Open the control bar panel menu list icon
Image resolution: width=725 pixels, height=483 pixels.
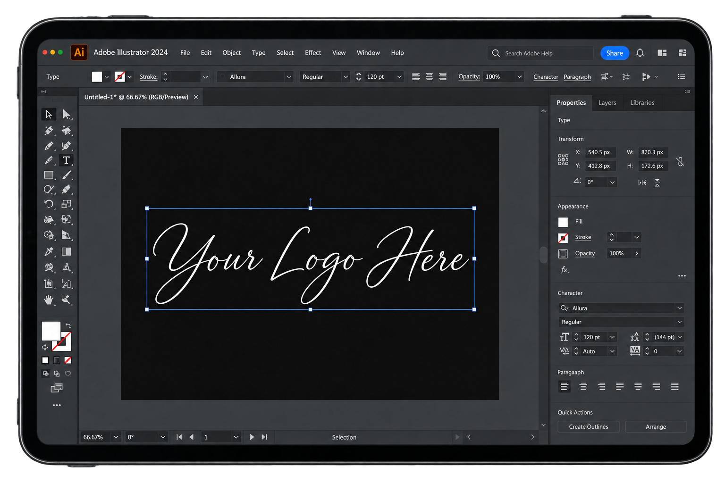[x=681, y=76]
